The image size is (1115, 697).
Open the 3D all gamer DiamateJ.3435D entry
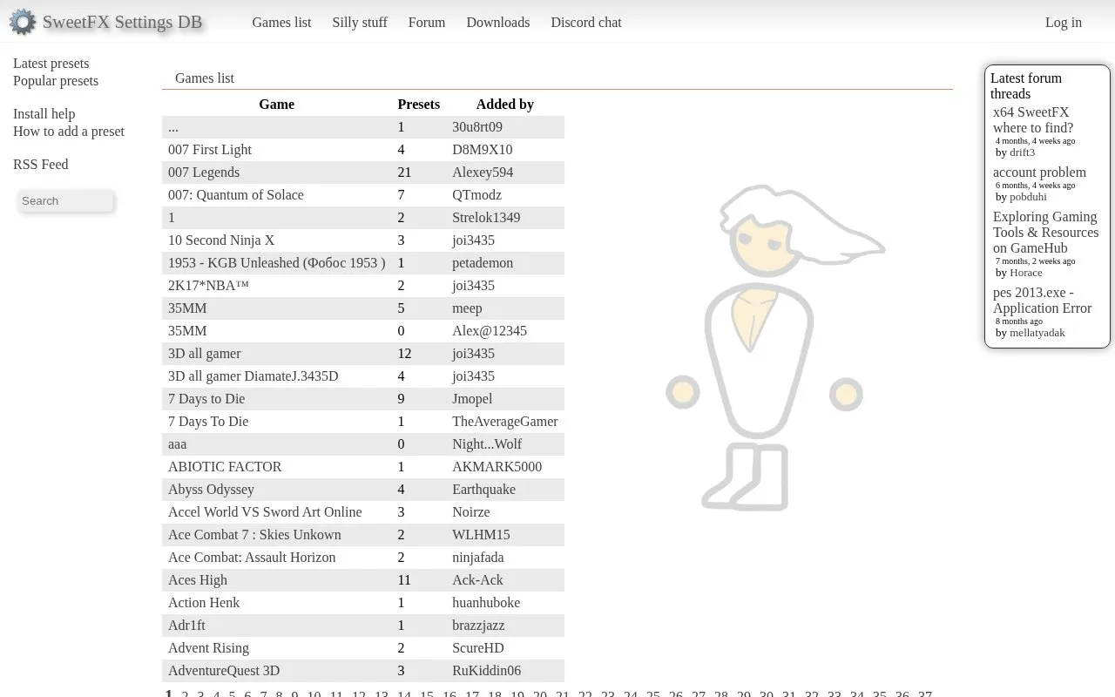tap(253, 376)
